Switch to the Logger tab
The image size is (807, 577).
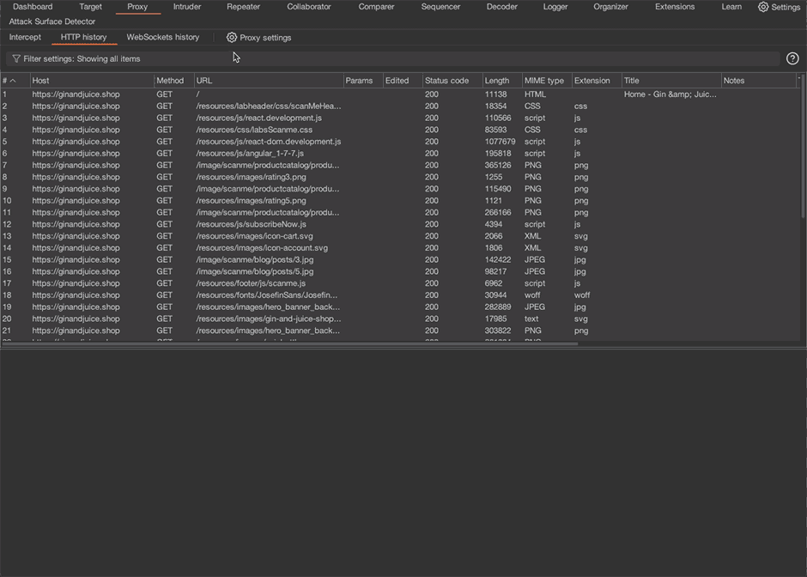click(555, 7)
